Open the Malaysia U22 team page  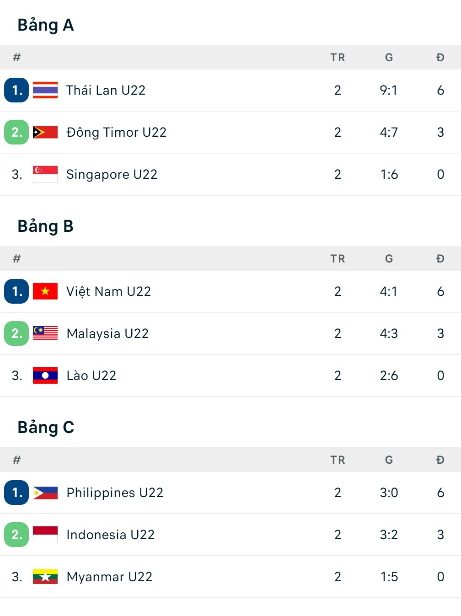107,333
